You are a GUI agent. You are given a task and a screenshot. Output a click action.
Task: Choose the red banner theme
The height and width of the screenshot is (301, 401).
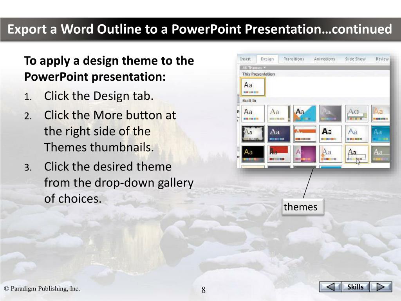click(279, 154)
